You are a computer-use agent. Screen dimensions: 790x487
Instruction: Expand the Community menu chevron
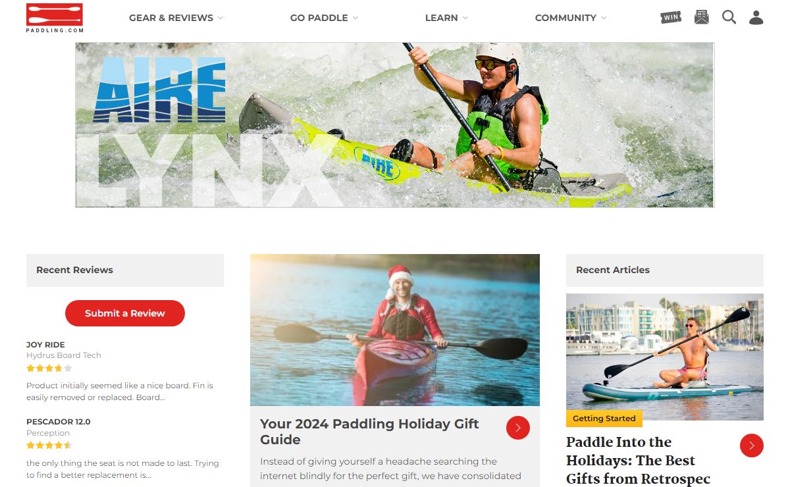(x=604, y=18)
